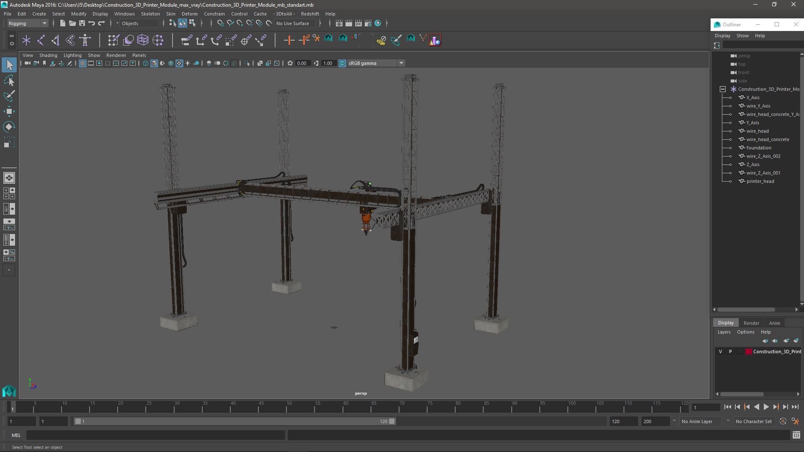Redo the last action
The width and height of the screenshot is (804, 452).
(x=101, y=23)
